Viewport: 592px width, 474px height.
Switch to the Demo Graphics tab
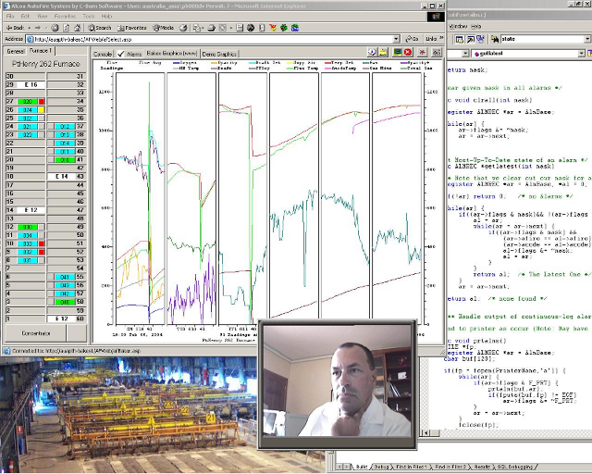[219, 54]
